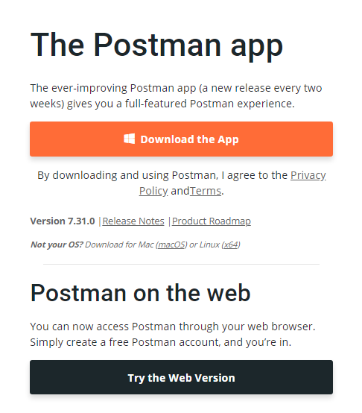The height and width of the screenshot is (413, 362).
Task: Click the Windows logo in download button
Action: [129, 139]
